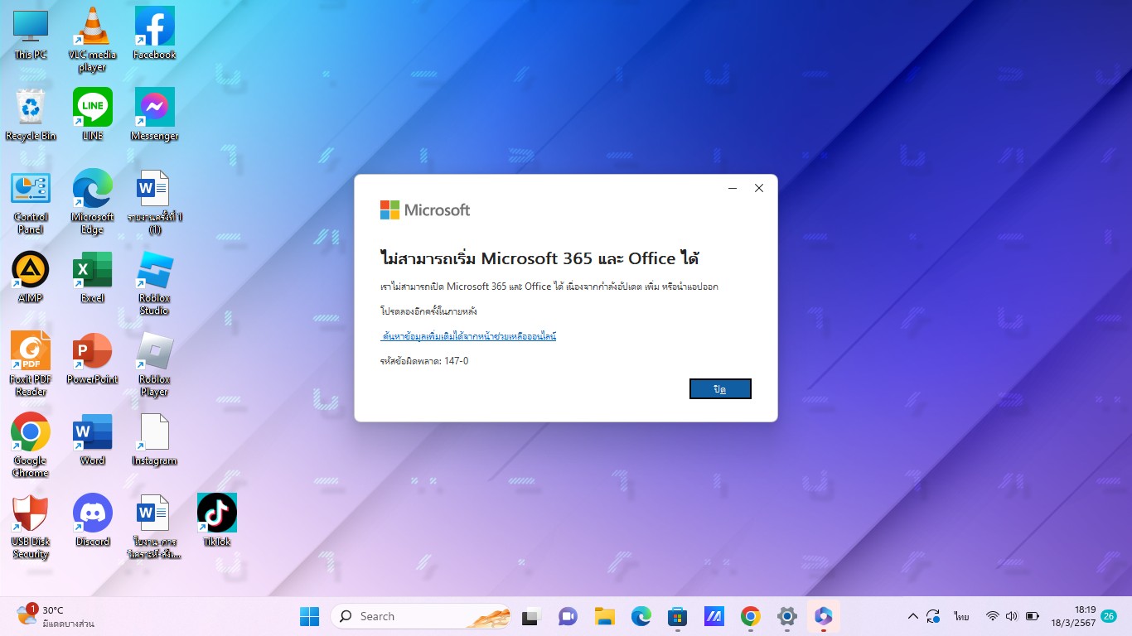Open the volume speaker tray icon

1012,616
